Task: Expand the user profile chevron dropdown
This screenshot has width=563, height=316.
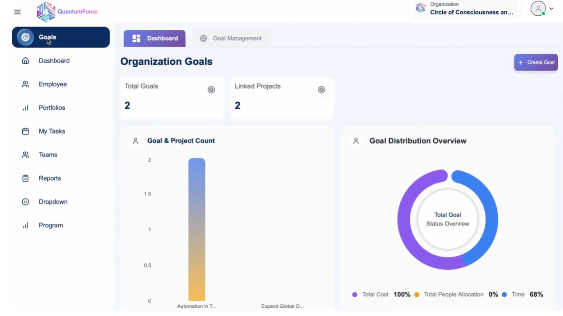Action: (x=551, y=8)
